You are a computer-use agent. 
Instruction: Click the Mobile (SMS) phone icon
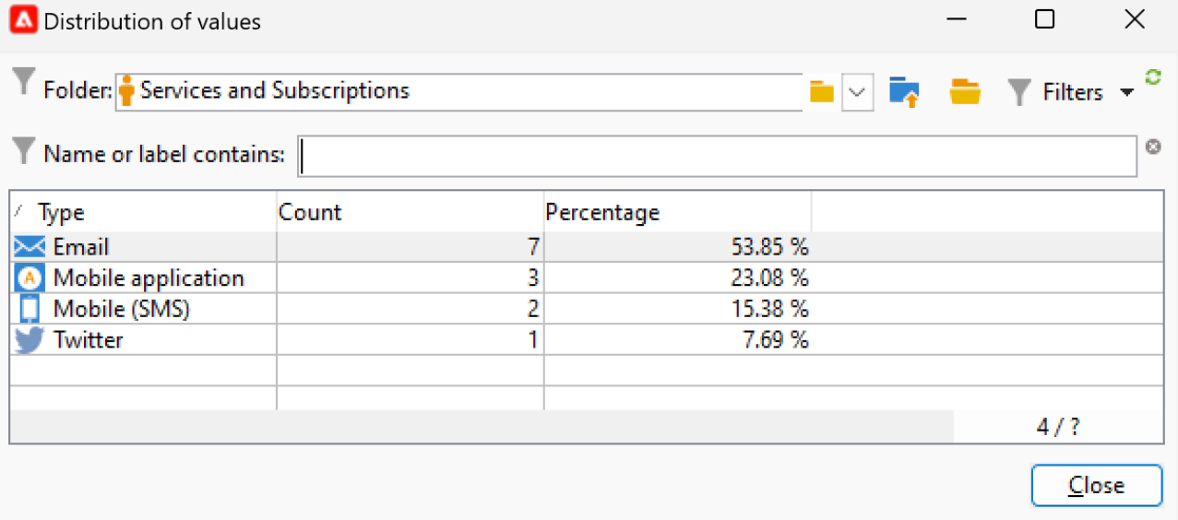(30, 309)
